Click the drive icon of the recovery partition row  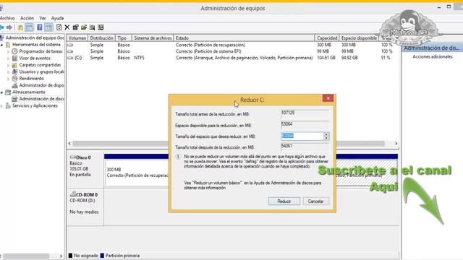click(x=70, y=45)
